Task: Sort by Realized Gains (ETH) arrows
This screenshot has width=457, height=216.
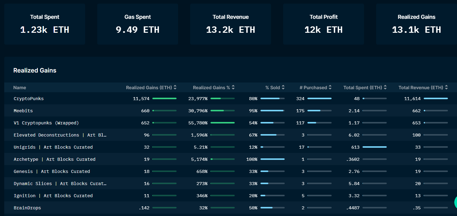Action: coord(175,87)
